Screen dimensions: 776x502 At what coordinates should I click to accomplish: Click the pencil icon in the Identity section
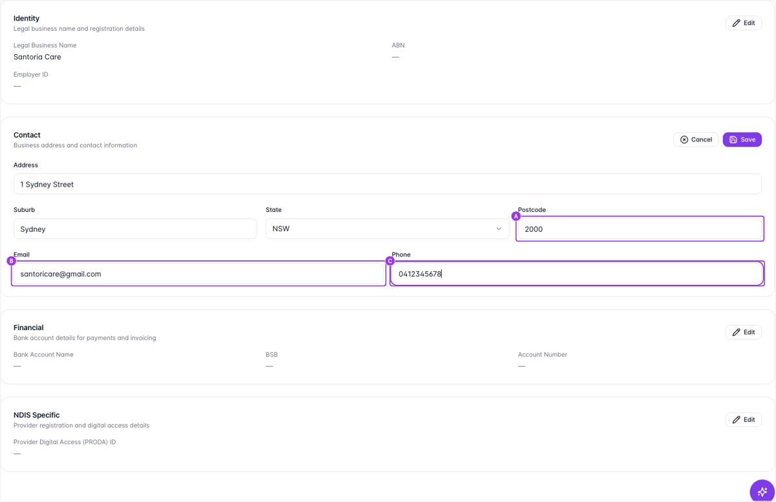736,23
